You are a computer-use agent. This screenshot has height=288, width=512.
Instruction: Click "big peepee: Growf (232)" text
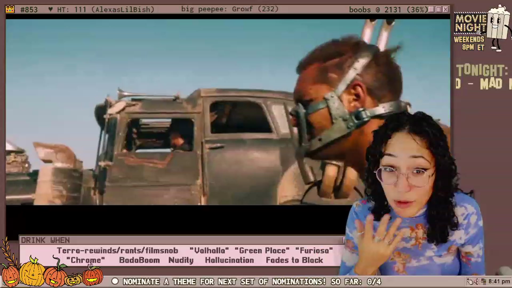coord(230,9)
